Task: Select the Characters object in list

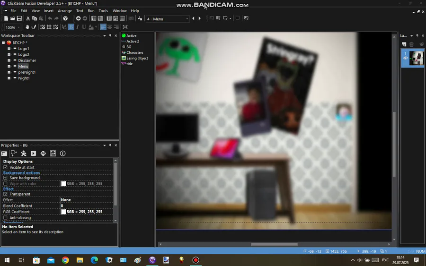Action: click(133, 52)
